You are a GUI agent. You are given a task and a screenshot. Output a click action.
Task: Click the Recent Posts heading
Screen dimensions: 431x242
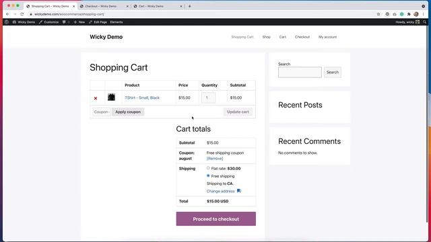point(300,105)
